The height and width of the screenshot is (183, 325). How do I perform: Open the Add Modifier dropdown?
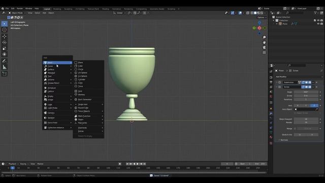[299, 77]
